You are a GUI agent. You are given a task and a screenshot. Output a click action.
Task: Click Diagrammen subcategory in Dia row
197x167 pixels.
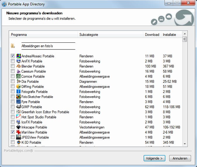tap(88, 82)
